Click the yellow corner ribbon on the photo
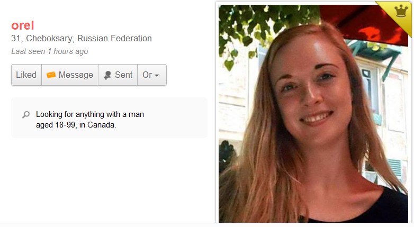414x227 pixels. (x=396, y=14)
